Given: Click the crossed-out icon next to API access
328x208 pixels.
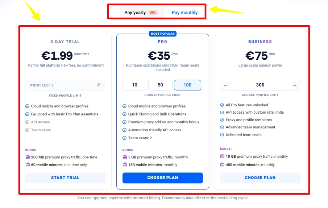Looking at the screenshot, I should pyautogui.click(x=27, y=122).
